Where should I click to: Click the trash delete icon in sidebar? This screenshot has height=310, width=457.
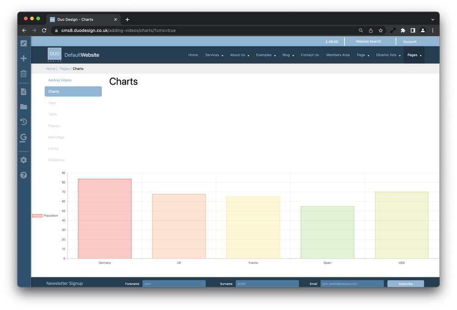click(x=23, y=73)
